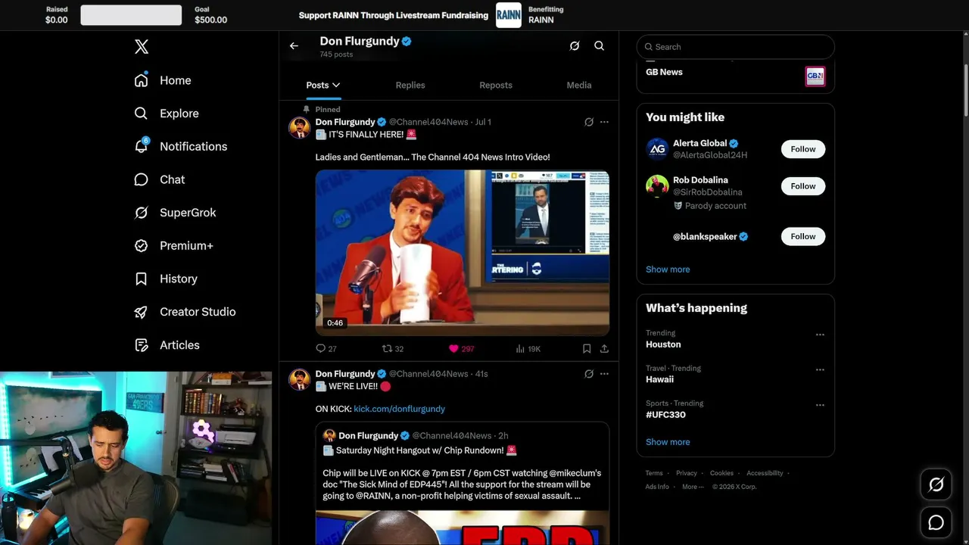The height and width of the screenshot is (545, 969).
Task: Follow Alerta Global
Action: (803, 149)
